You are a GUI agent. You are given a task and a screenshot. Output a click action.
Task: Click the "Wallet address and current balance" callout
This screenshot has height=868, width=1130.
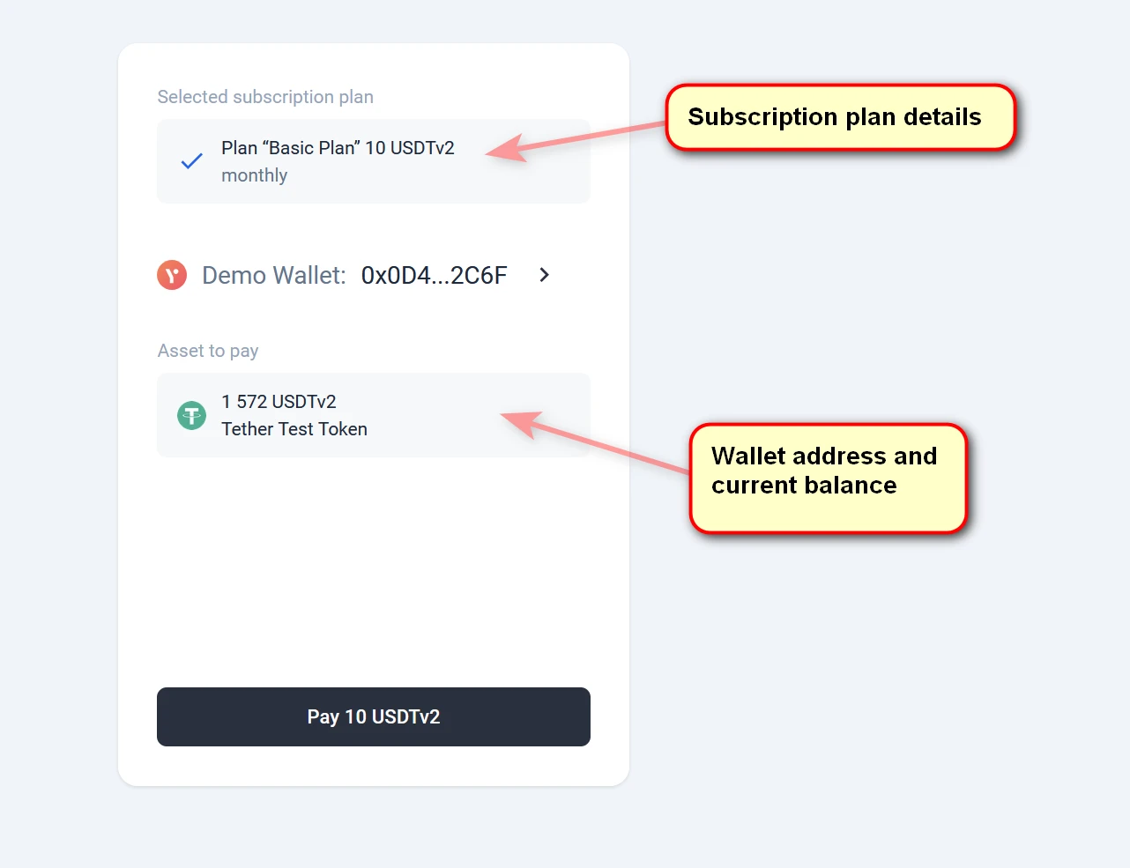click(x=828, y=479)
